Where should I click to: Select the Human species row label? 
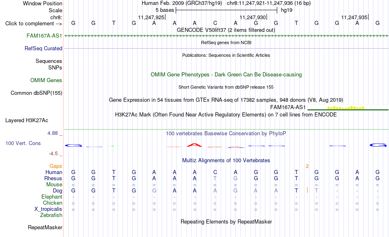click(54, 172)
